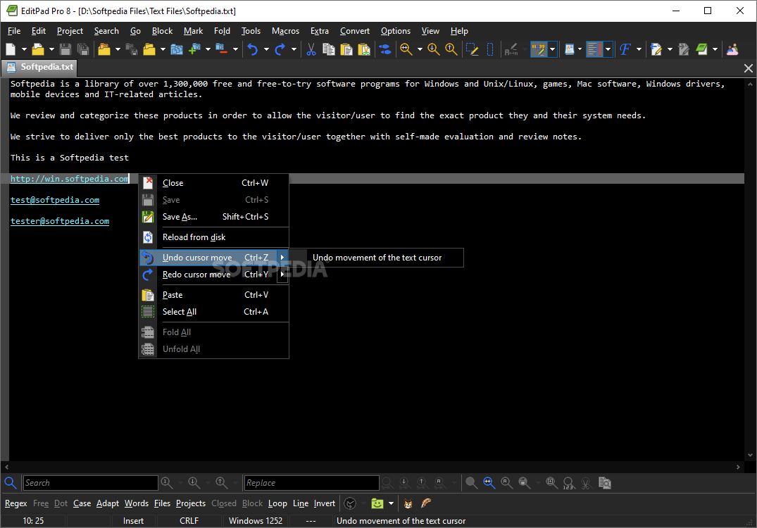Toggle the Words search option
757x528 pixels.
point(137,503)
